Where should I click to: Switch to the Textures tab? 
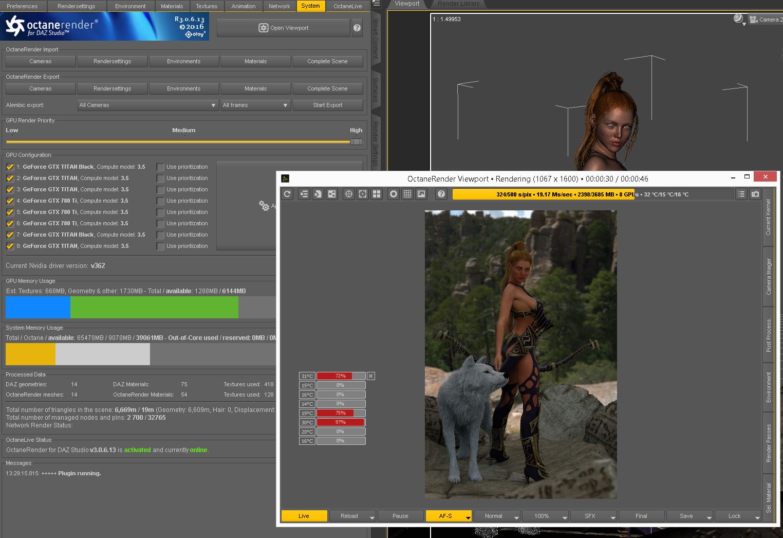tap(207, 6)
